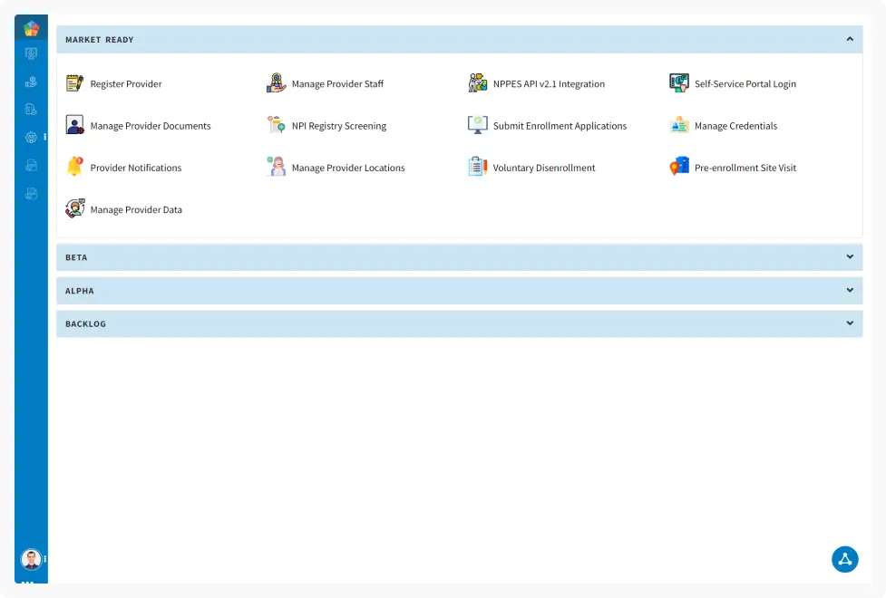The height and width of the screenshot is (598, 886).
Task: Click the user profile avatar in sidebar
Action: click(31, 559)
